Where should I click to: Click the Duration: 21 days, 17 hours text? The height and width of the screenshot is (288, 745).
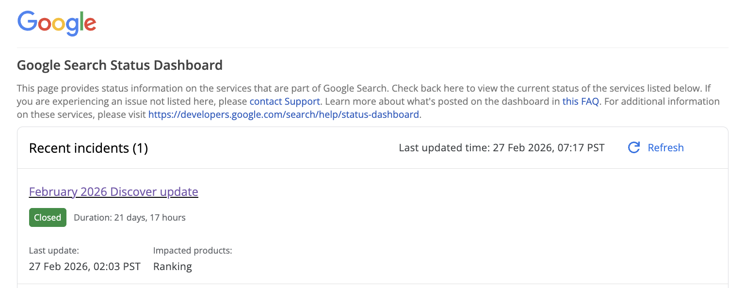point(130,217)
